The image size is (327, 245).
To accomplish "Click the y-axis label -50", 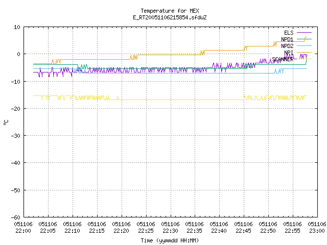I will coord(16,190).
